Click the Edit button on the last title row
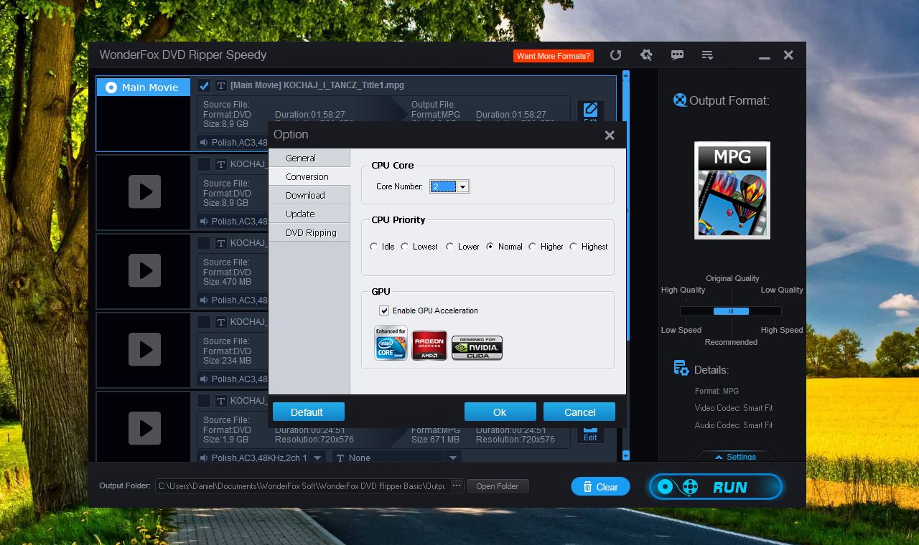919x545 pixels. point(590,434)
